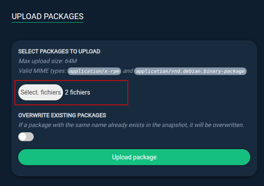Click the green underline beneath Upload Packages title

coord(47,22)
